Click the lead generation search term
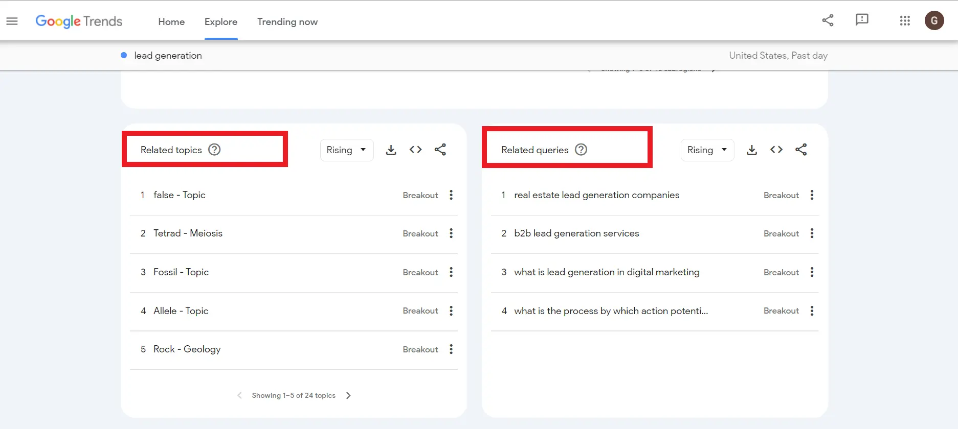The width and height of the screenshot is (958, 429). pos(168,56)
